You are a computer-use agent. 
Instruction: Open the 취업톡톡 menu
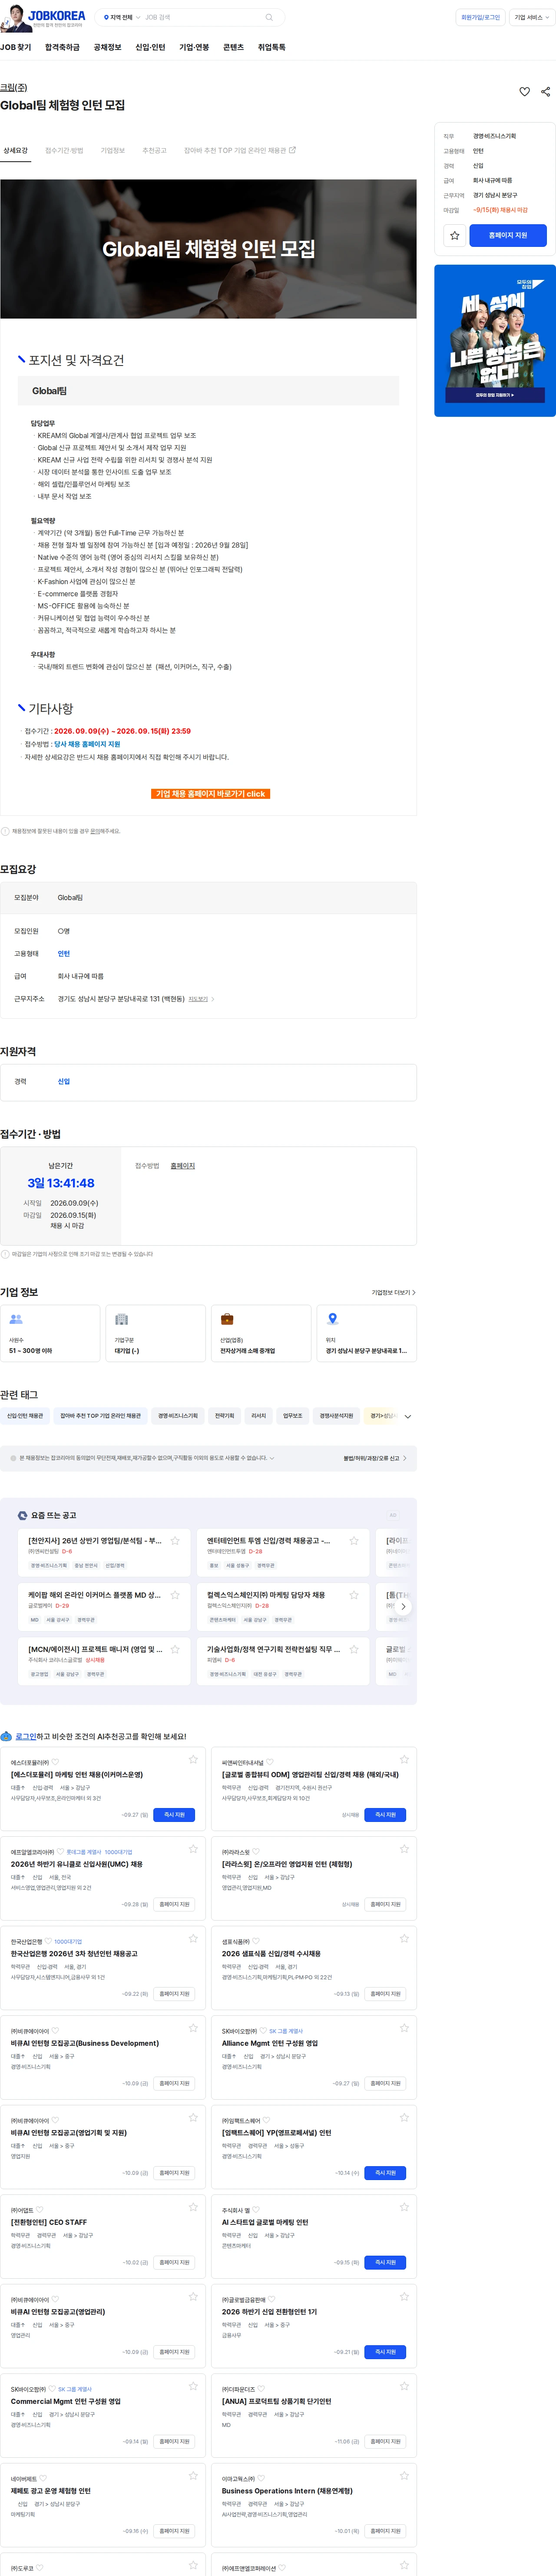point(271,47)
